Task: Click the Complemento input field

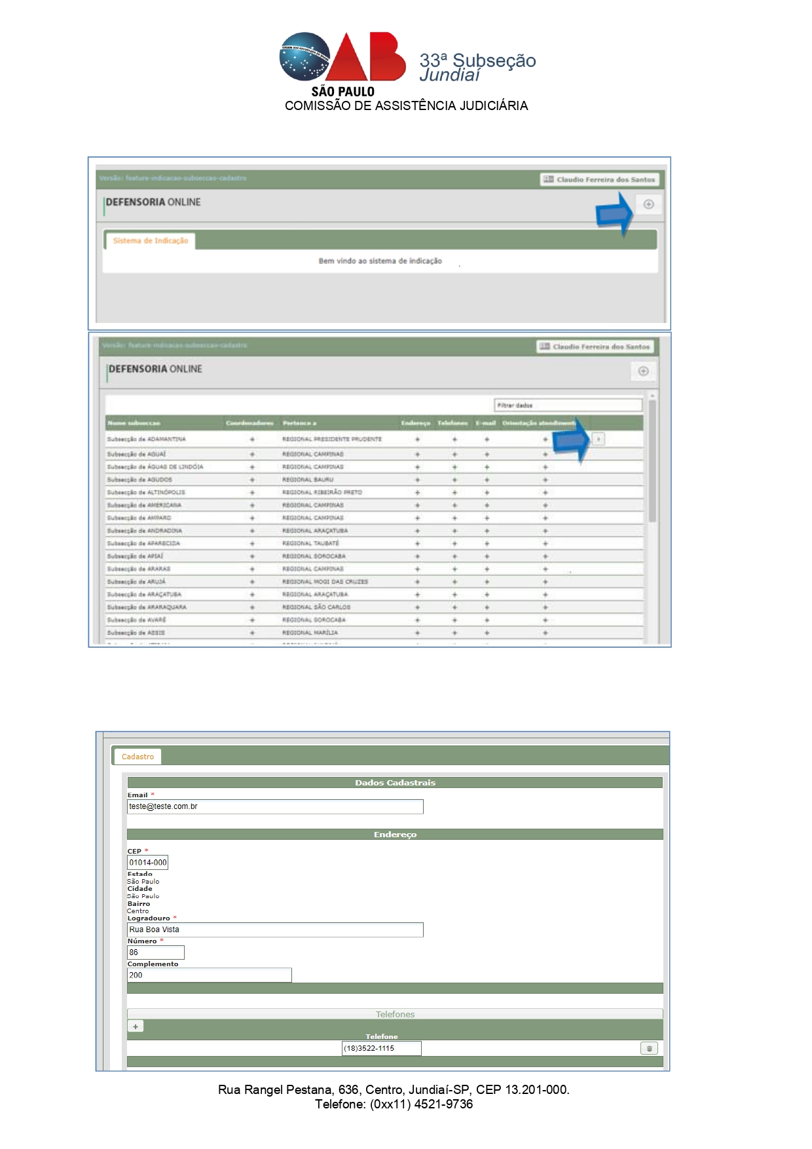Action: click(210, 975)
